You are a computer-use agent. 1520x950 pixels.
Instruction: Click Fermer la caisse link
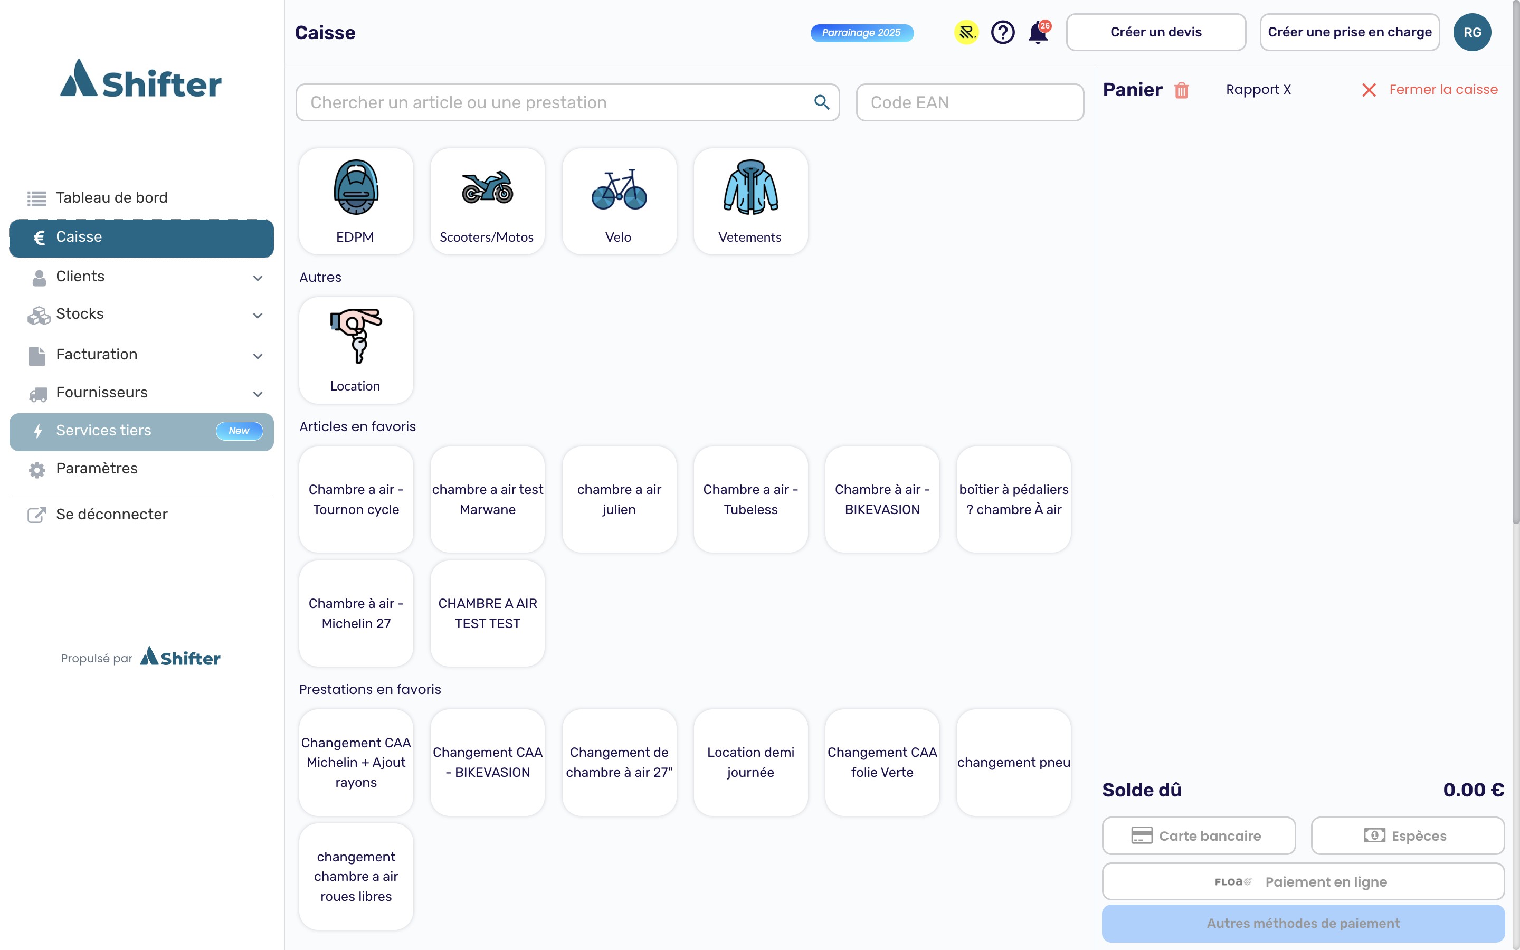point(1443,90)
